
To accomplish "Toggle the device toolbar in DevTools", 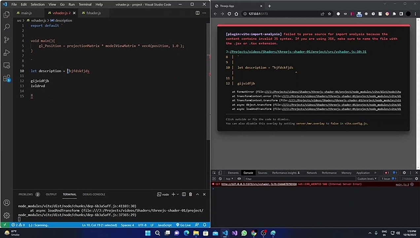I will 220,173.
